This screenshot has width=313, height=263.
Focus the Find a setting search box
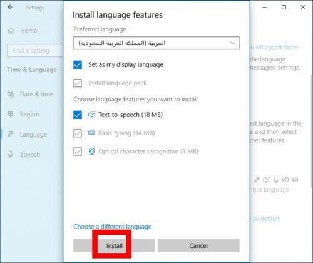click(35, 50)
